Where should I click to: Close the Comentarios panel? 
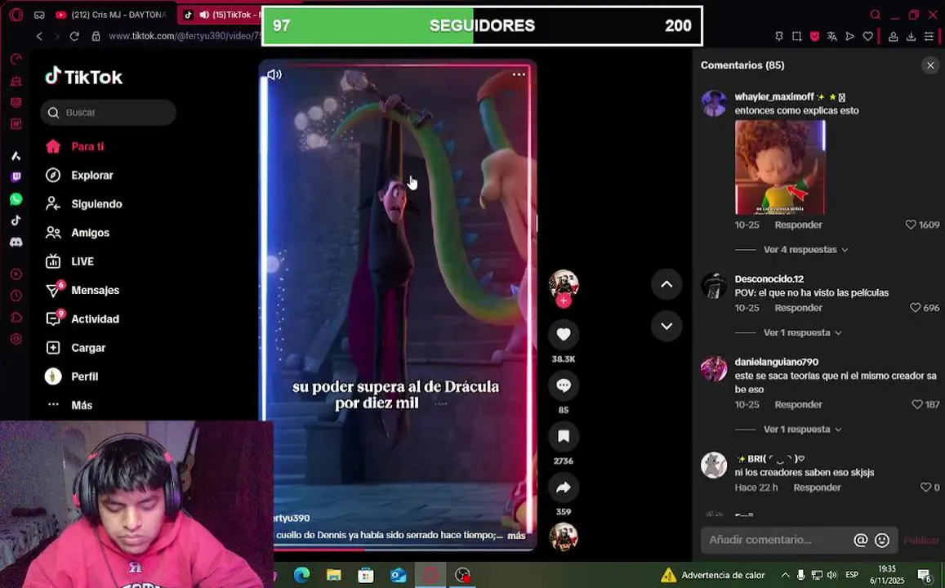coord(930,65)
